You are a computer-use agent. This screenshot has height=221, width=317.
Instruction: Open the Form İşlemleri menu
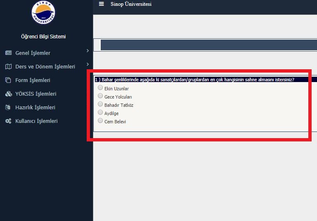tap(33, 80)
